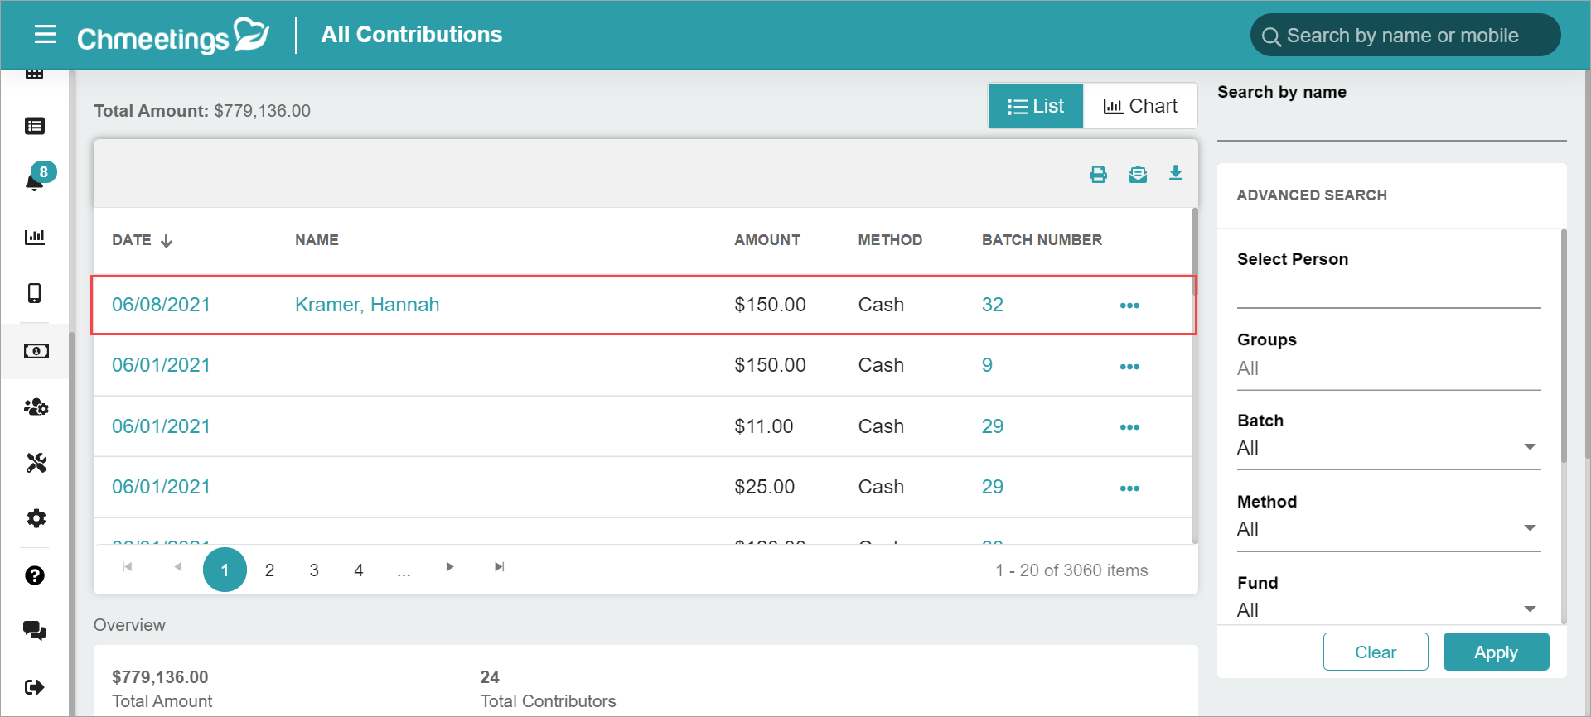Click the Clear button

pyautogui.click(x=1376, y=652)
